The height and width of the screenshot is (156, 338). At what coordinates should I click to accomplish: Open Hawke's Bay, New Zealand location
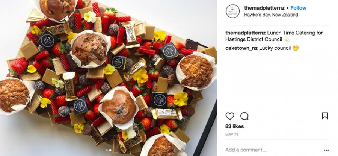click(271, 15)
